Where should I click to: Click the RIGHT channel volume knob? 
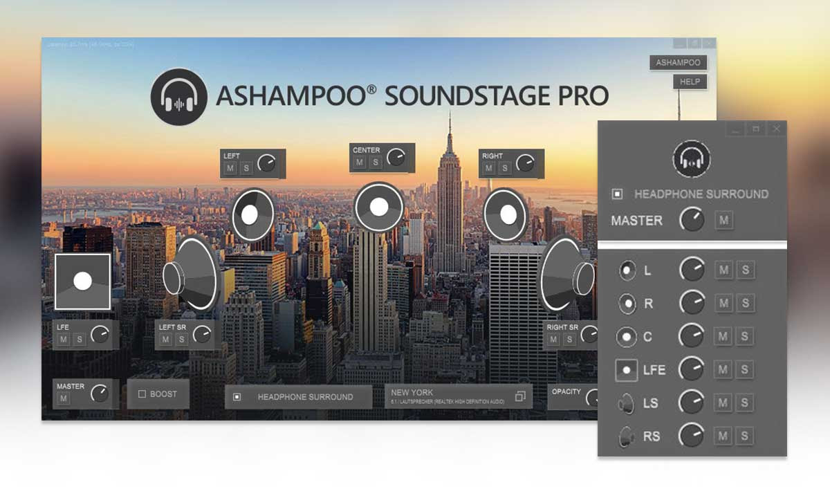525,164
